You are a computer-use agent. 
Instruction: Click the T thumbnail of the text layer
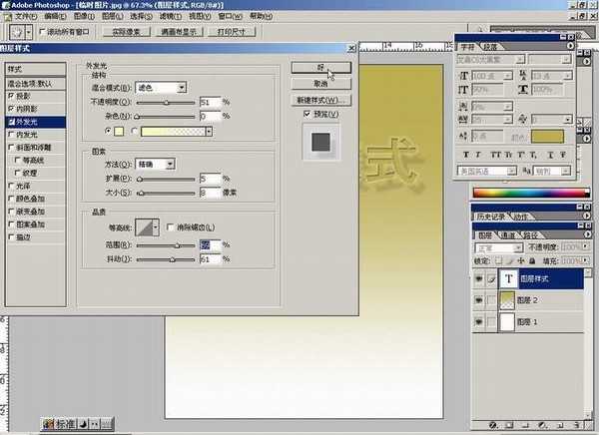(x=508, y=278)
